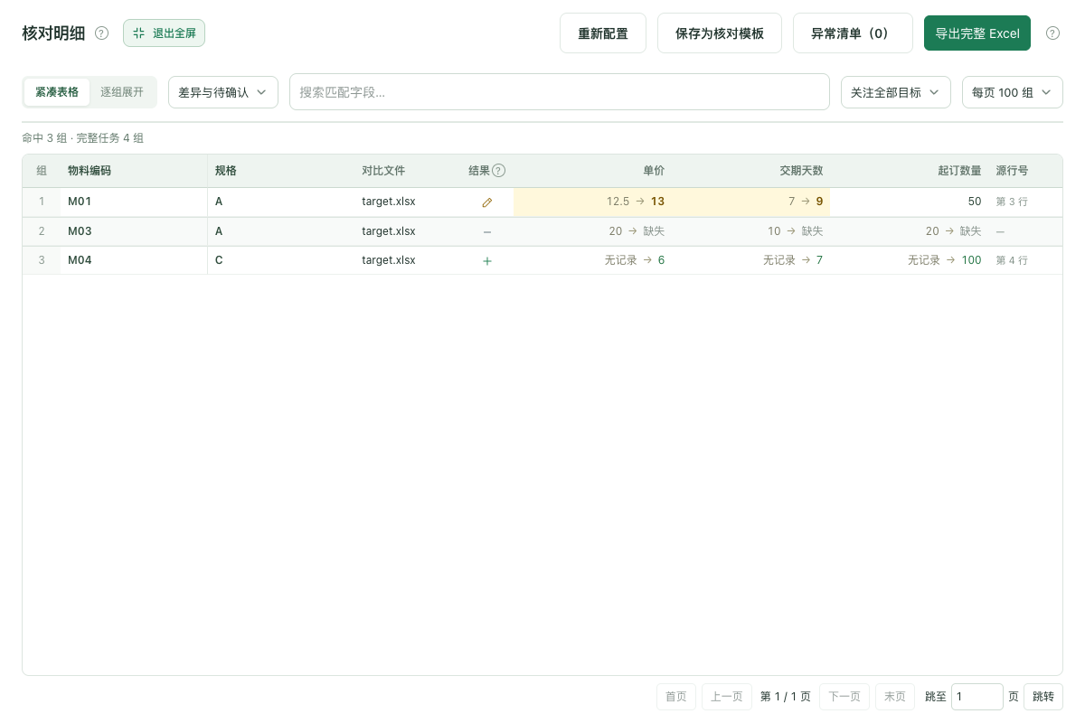Click highlighted 12.5 → 13 price cell
The height and width of the screenshot is (723, 1085).
pyautogui.click(x=592, y=202)
